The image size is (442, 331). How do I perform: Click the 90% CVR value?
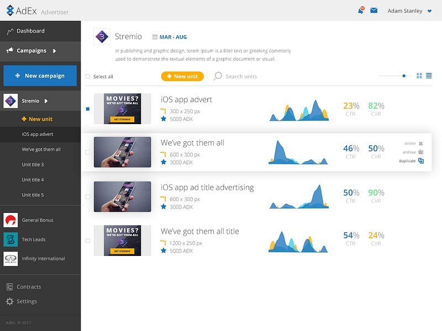tap(376, 193)
